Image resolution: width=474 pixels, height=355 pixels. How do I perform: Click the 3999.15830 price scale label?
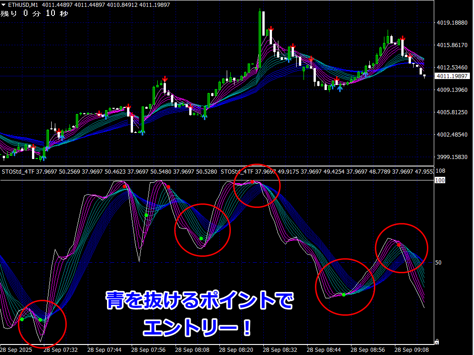[453, 157]
